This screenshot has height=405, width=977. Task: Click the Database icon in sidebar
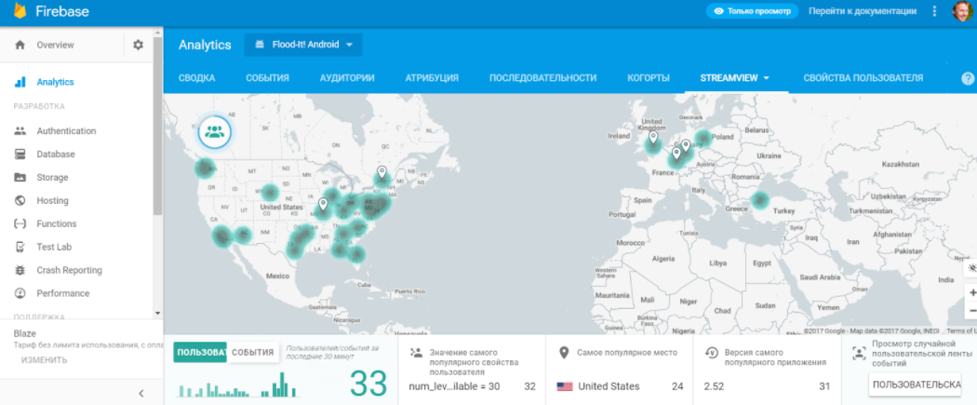pos(20,155)
